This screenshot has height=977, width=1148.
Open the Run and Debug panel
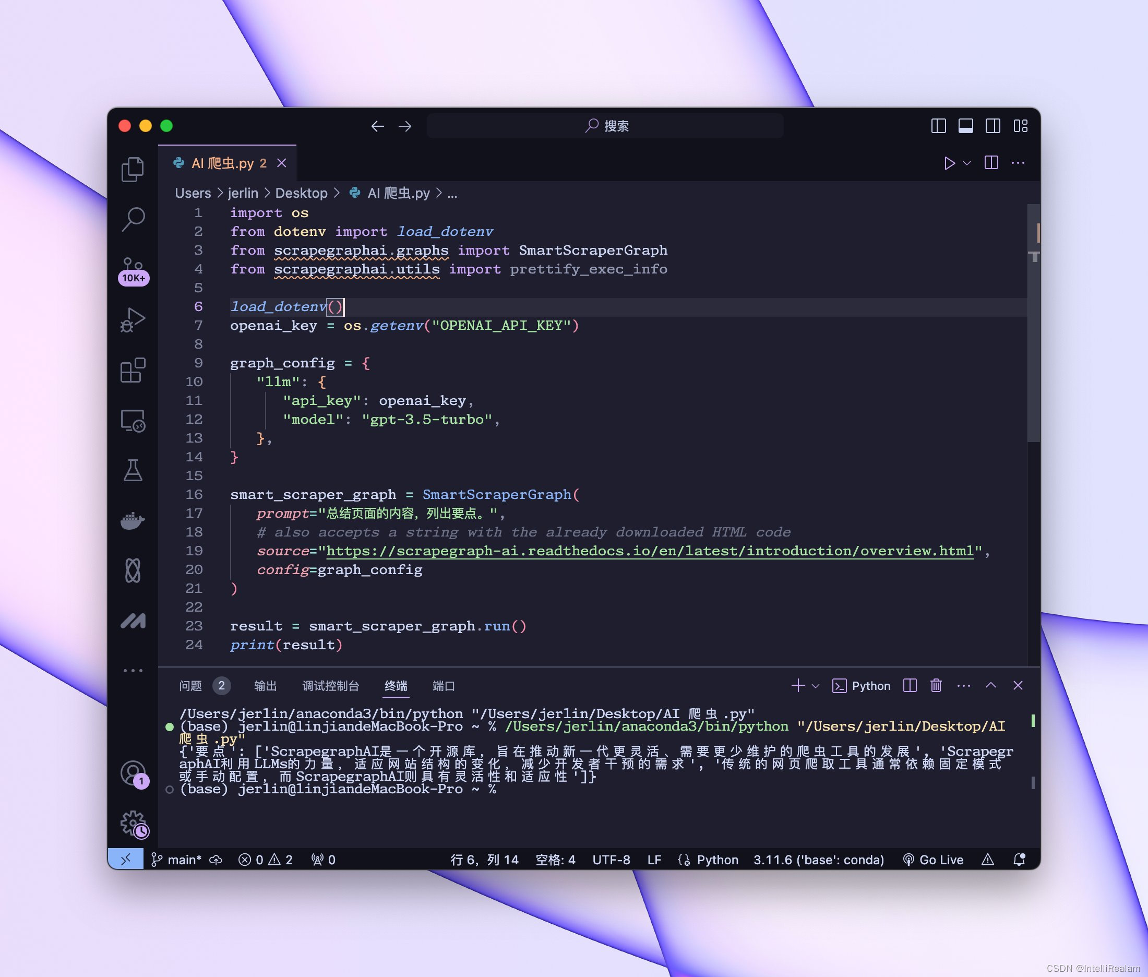(x=131, y=319)
